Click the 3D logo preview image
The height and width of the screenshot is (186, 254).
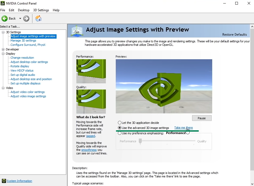(x=164, y=86)
